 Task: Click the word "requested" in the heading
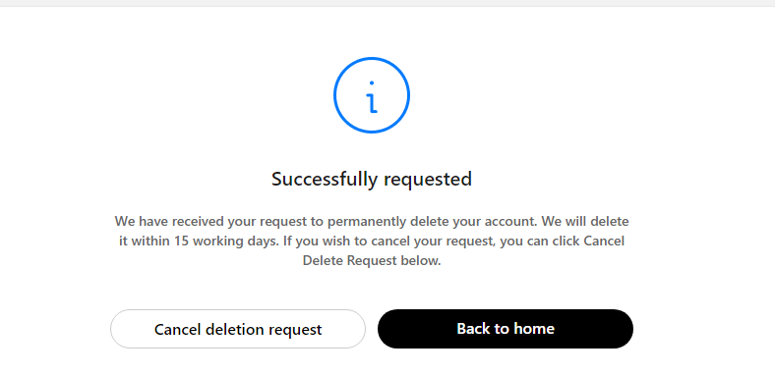click(428, 180)
